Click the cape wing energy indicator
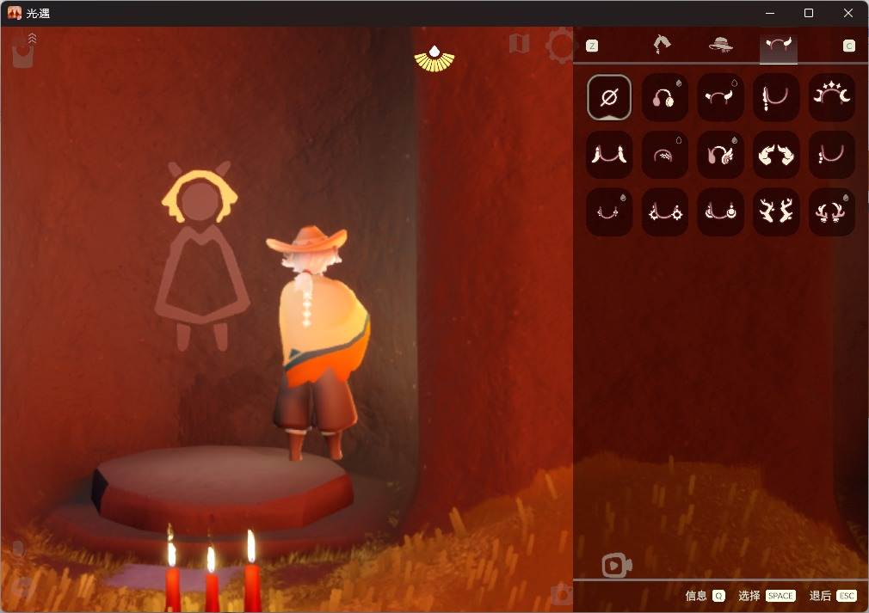 click(434, 58)
